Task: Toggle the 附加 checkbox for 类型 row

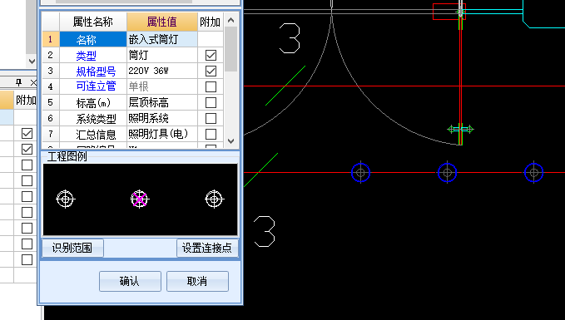Action: (211, 55)
